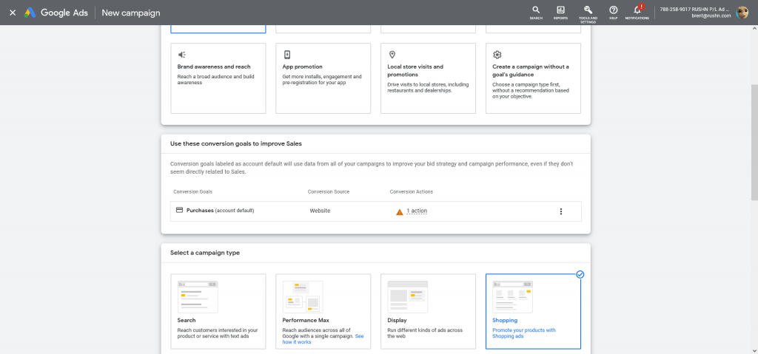Click the brent@rushn.com email text

click(x=711, y=16)
